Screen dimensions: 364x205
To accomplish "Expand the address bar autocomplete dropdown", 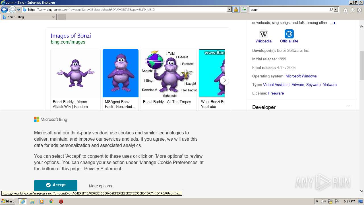I will point(229,10).
